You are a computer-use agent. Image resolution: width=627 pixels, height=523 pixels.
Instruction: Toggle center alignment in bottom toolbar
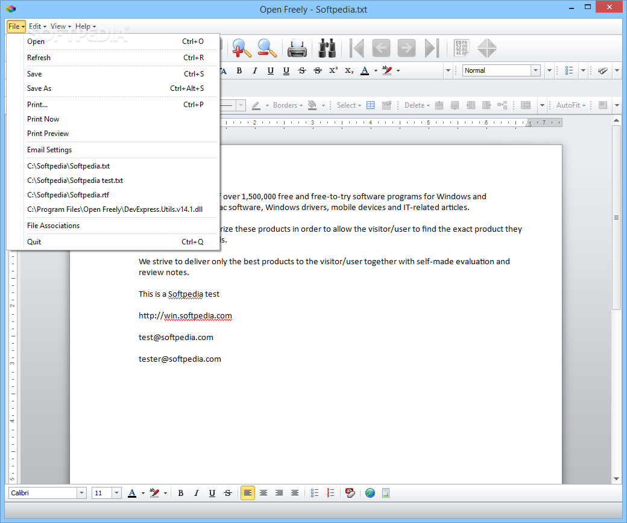263,493
